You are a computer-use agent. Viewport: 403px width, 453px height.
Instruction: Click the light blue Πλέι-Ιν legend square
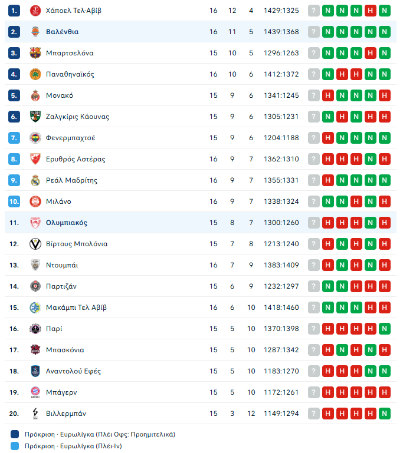(x=15, y=447)
